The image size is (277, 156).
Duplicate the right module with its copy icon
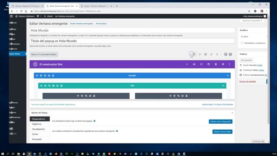(x=178, y=96)
